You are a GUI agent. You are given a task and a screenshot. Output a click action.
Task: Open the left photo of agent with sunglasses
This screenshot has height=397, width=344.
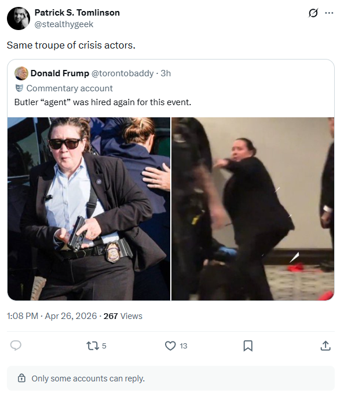89,209
